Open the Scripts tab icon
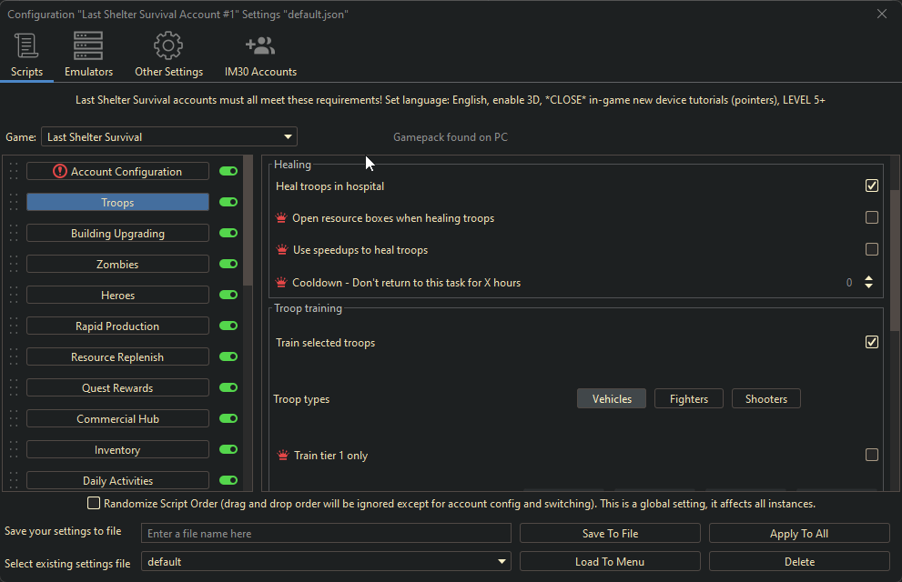The width and height of the screenshot is (902, 582). coord(26,45)
